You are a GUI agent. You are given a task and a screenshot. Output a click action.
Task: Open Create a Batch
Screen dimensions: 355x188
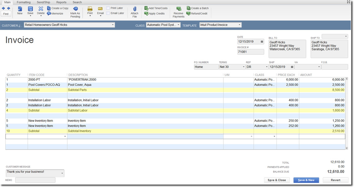pyautogui.click(x=198, y=8)
